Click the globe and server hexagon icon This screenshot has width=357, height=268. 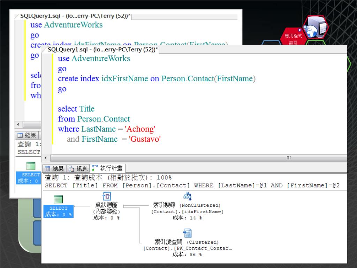(316, 28)
